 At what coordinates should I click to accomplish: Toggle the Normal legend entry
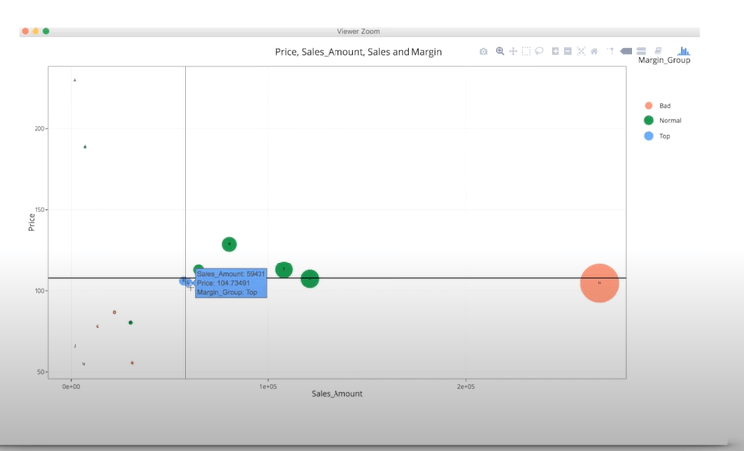click(662, 120)
